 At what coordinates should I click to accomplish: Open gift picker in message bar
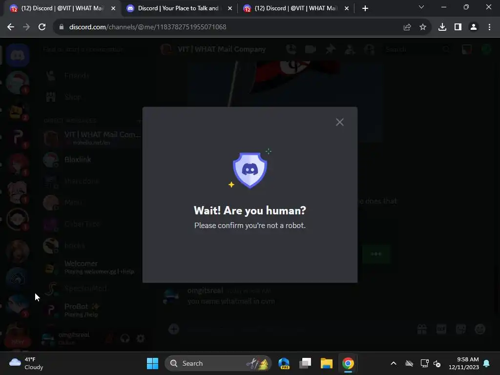(422, 329)
